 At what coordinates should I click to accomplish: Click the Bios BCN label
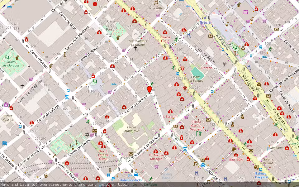(x=236, y=160)
